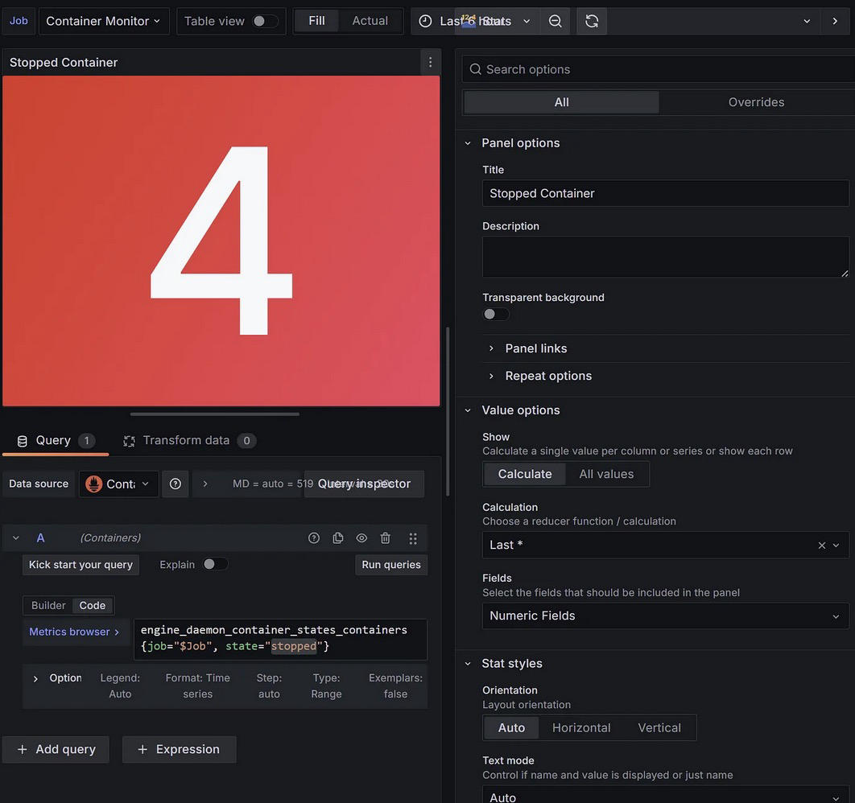Click the (Containers) query data source name

(110, 538)
